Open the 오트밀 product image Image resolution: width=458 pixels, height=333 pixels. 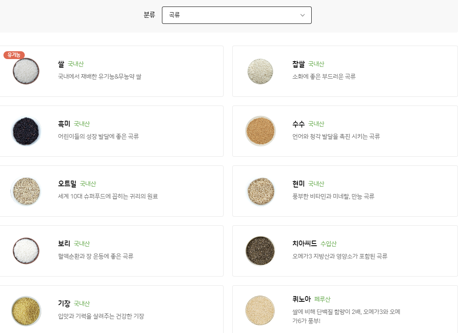pyautogui.click(x=26, y=191)
